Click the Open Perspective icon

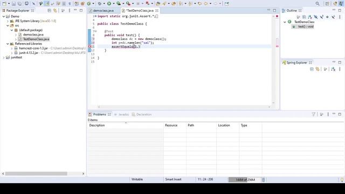(x=327, y=4)
